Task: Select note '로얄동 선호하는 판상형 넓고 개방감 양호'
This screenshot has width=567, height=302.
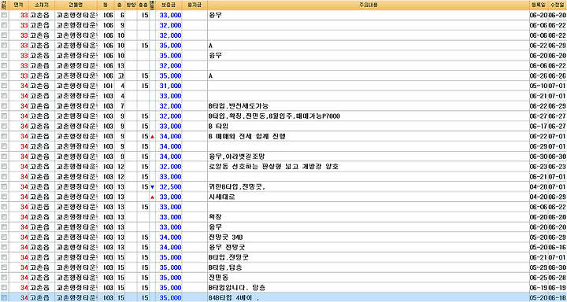Action: point(273,167)
